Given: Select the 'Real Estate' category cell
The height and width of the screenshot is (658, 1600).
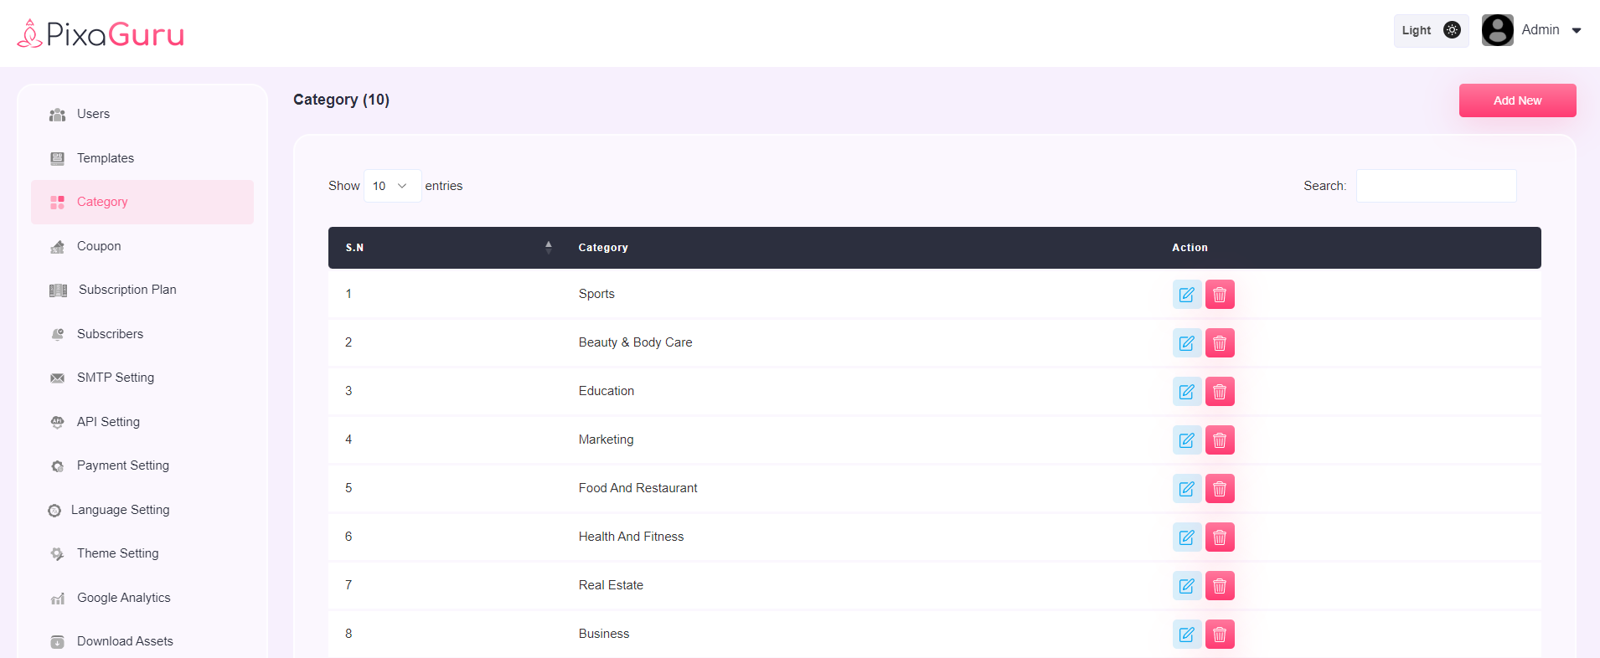Looking at the screenshot, I should [611, 585].
